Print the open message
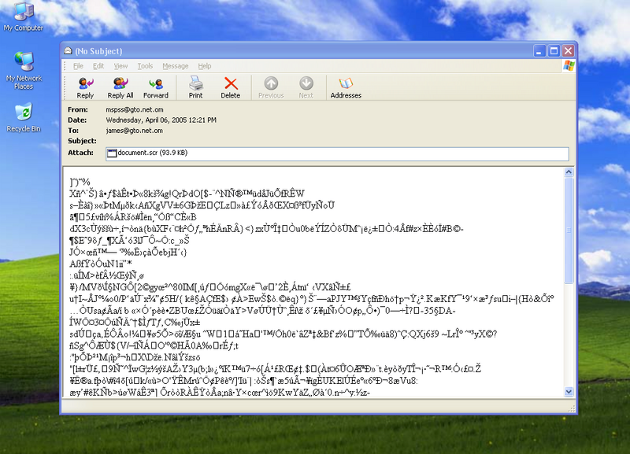 pos(195,87)
